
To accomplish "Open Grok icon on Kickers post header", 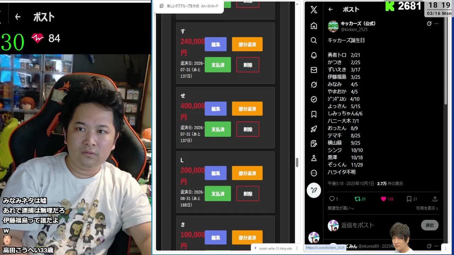I will tap(429, 24).
